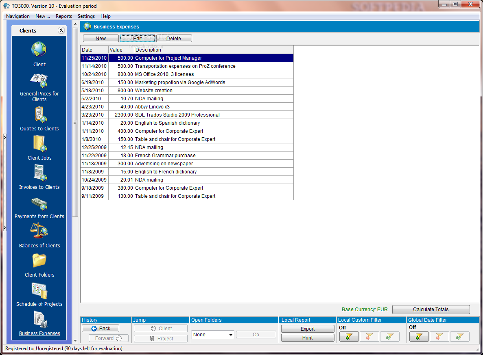483x355 pixels.
Task: Click the sidebar scrollbar down arrow
Action: tap(75, 340)
